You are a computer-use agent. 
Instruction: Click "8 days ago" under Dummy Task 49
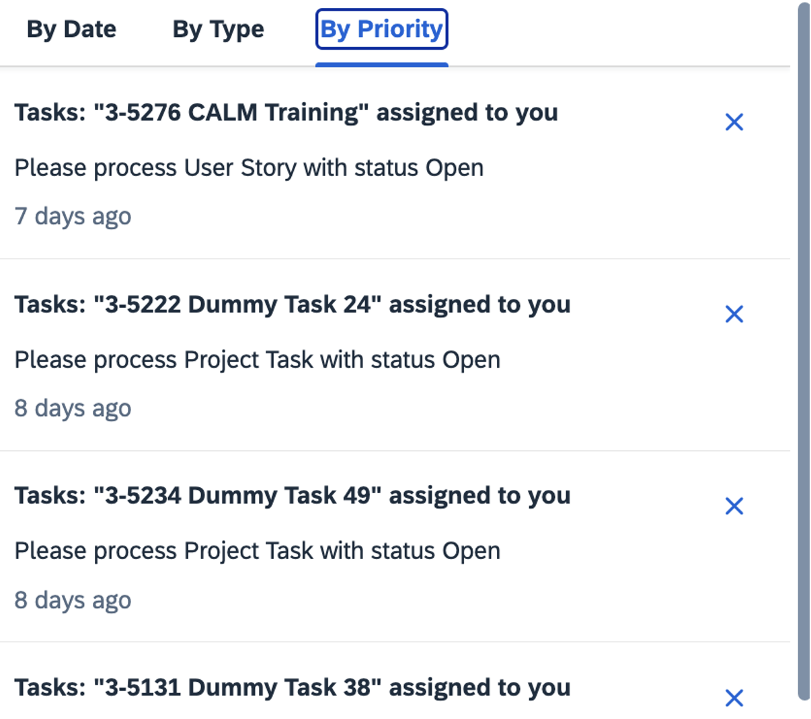tap(73, 600)
